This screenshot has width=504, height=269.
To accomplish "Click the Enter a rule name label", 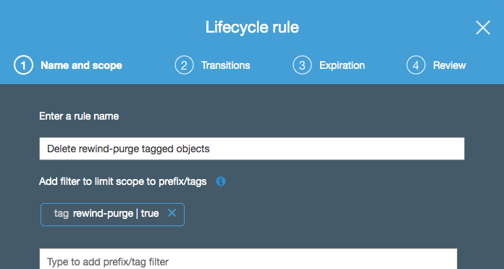I will (x=79, y=116).
